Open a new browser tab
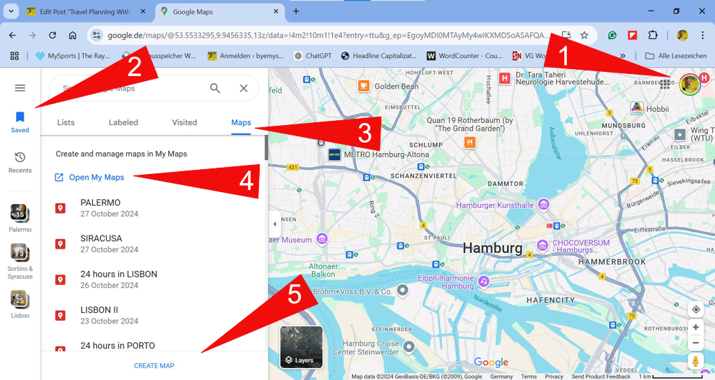This screenshot has width=715, height=380. click(x=296, y=11)
